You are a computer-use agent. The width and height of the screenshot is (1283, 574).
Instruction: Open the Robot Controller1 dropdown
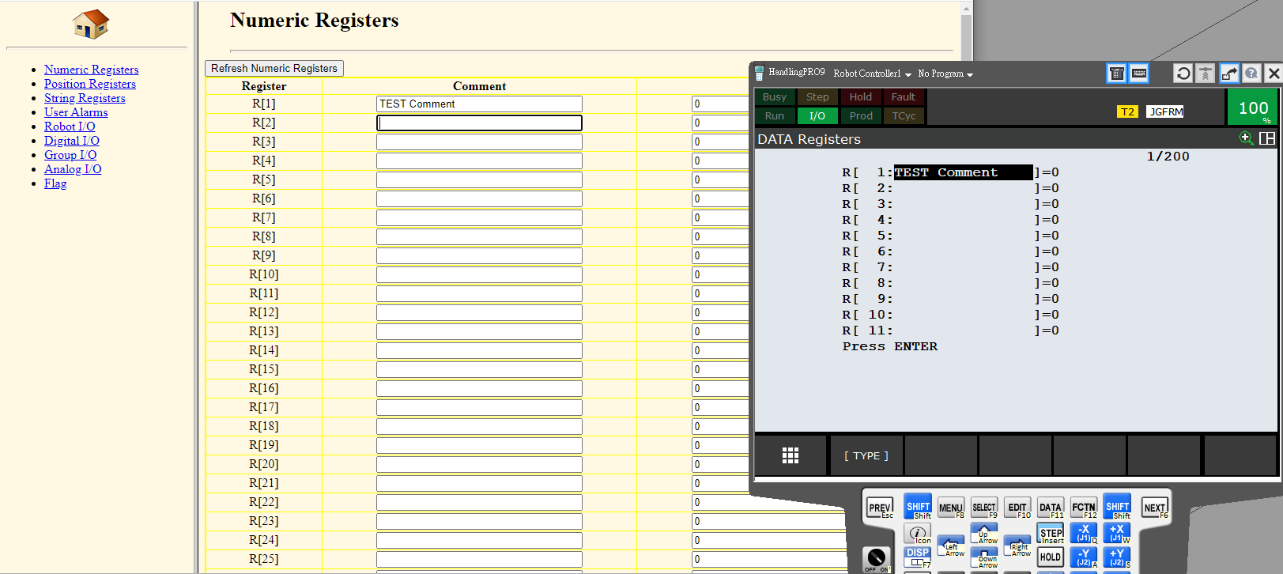tap(872, 74)
